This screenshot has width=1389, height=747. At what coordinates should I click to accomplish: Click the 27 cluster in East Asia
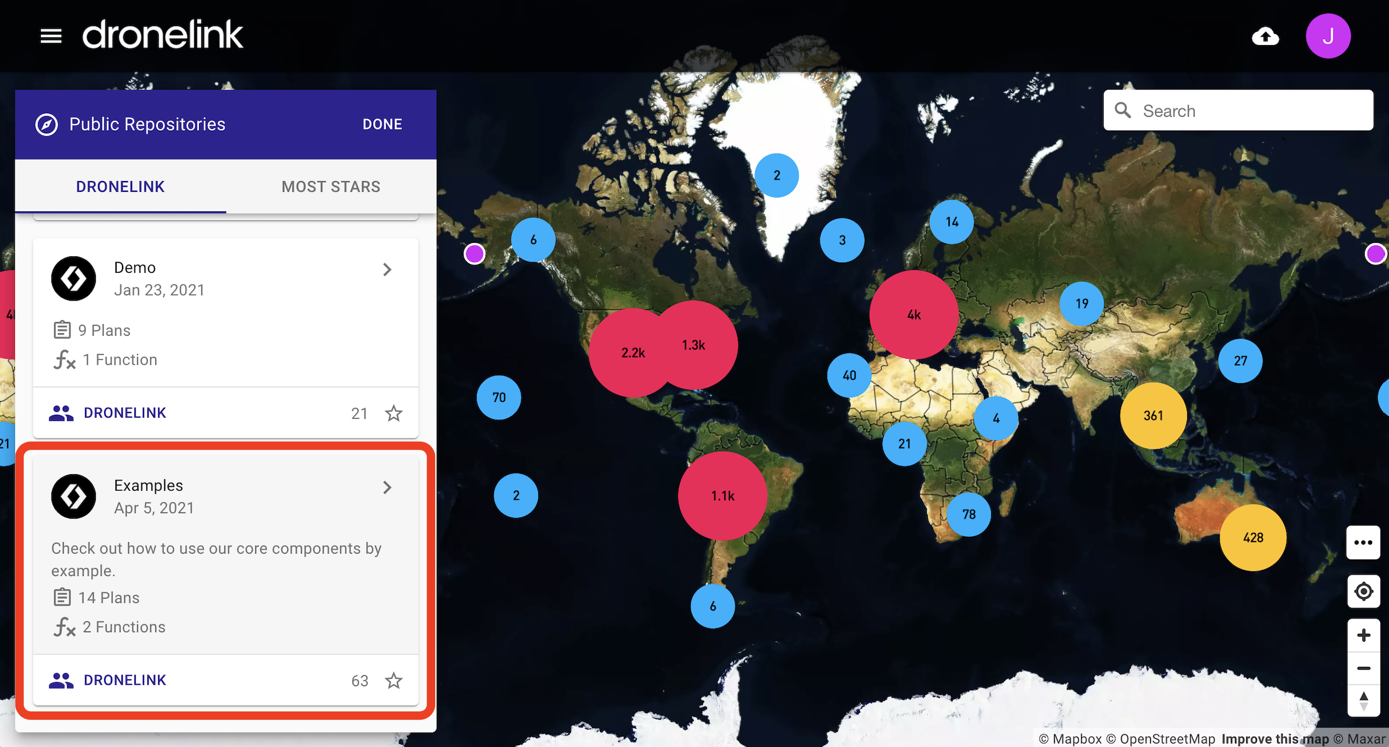(1240, 361)
